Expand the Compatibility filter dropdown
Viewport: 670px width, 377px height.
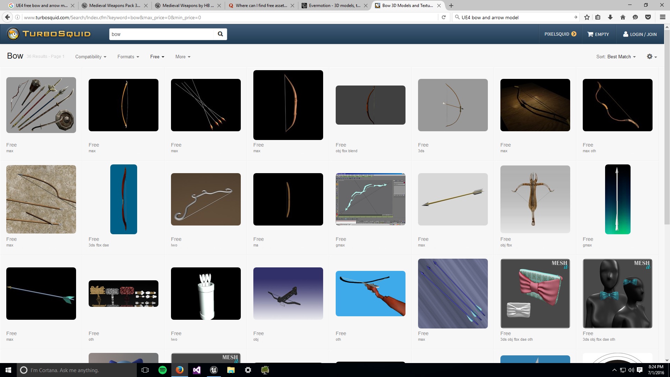(91, 57)
